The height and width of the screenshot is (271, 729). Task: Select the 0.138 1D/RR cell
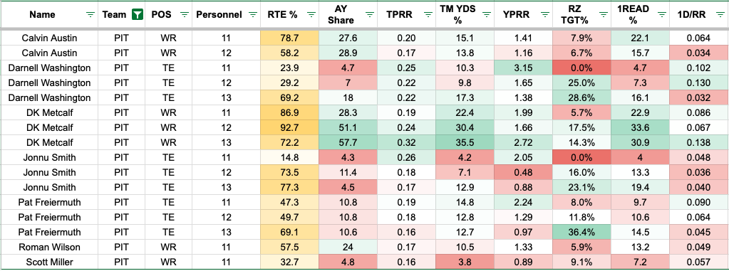[x=699, y=142]
